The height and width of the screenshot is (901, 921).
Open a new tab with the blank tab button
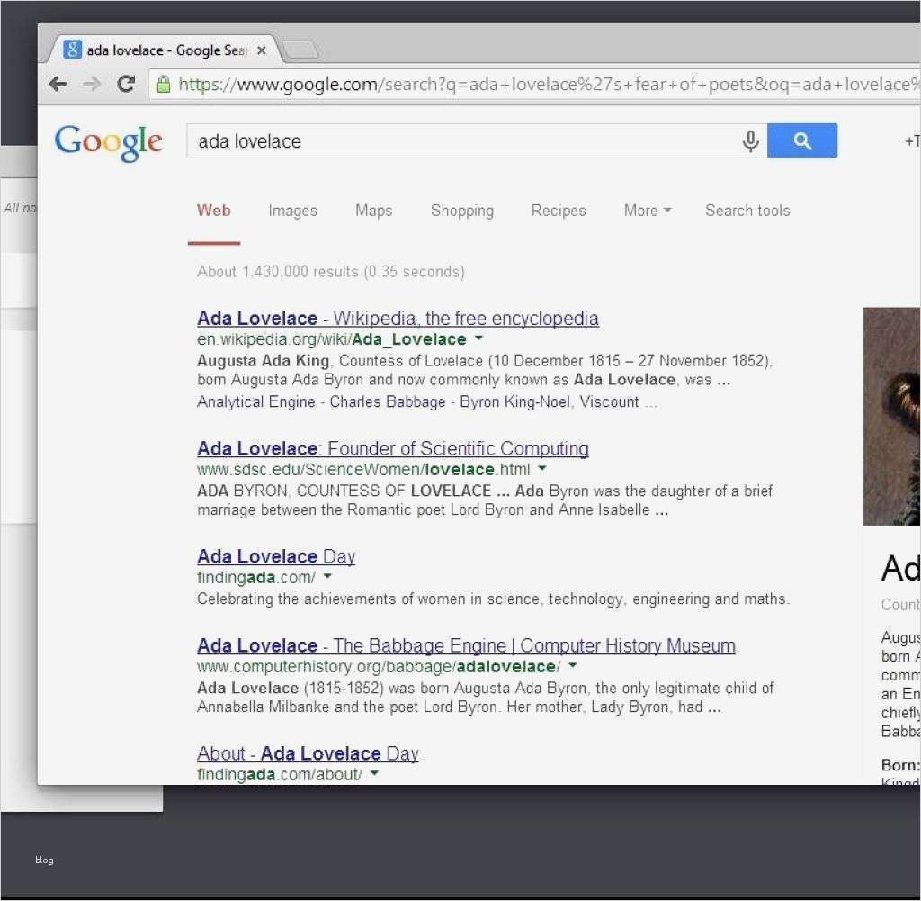[300, 50]
